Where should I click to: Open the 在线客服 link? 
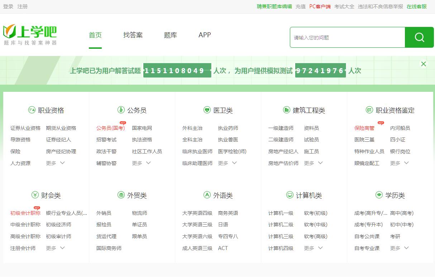point(416,6)
